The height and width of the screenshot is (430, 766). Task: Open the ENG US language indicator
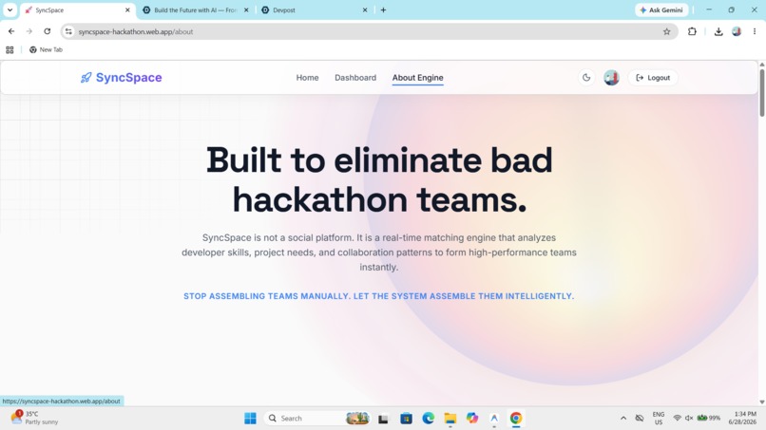[x=659, y=419]
